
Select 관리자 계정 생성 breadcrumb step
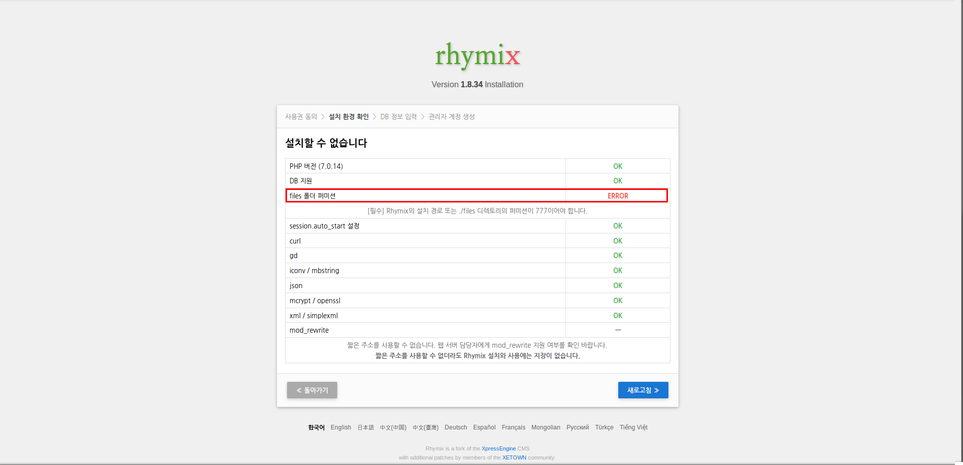452,117
